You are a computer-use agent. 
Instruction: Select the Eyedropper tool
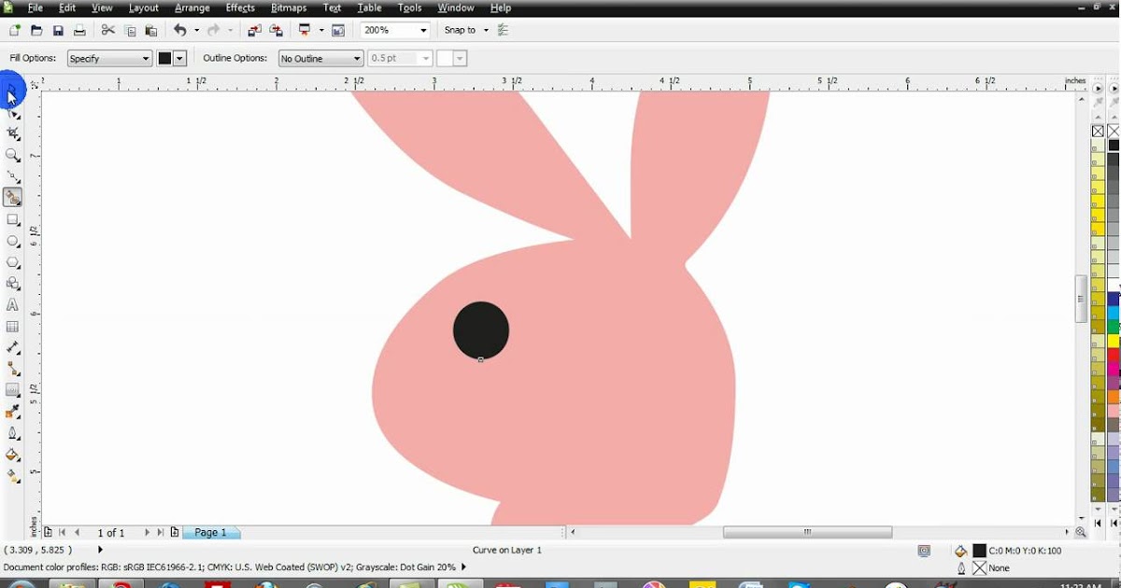pos(13,412)
